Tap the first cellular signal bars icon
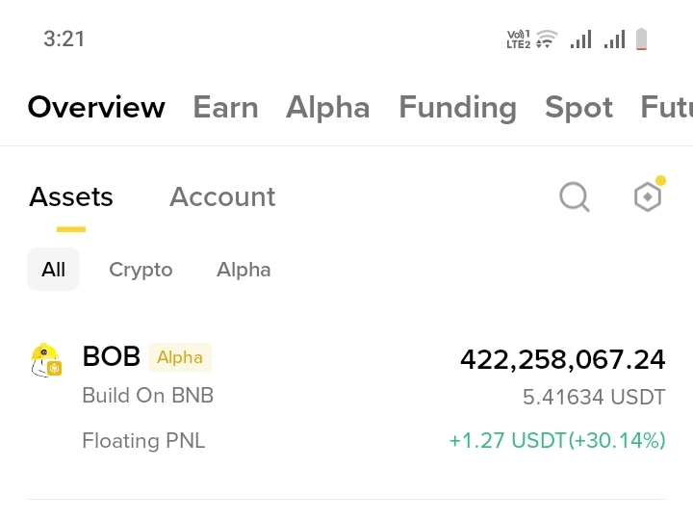 (x=580, y=39)
